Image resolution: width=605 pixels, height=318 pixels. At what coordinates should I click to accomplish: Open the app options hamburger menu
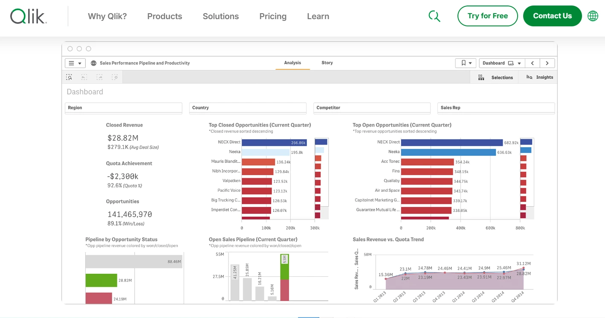click(x=72, y=62)
